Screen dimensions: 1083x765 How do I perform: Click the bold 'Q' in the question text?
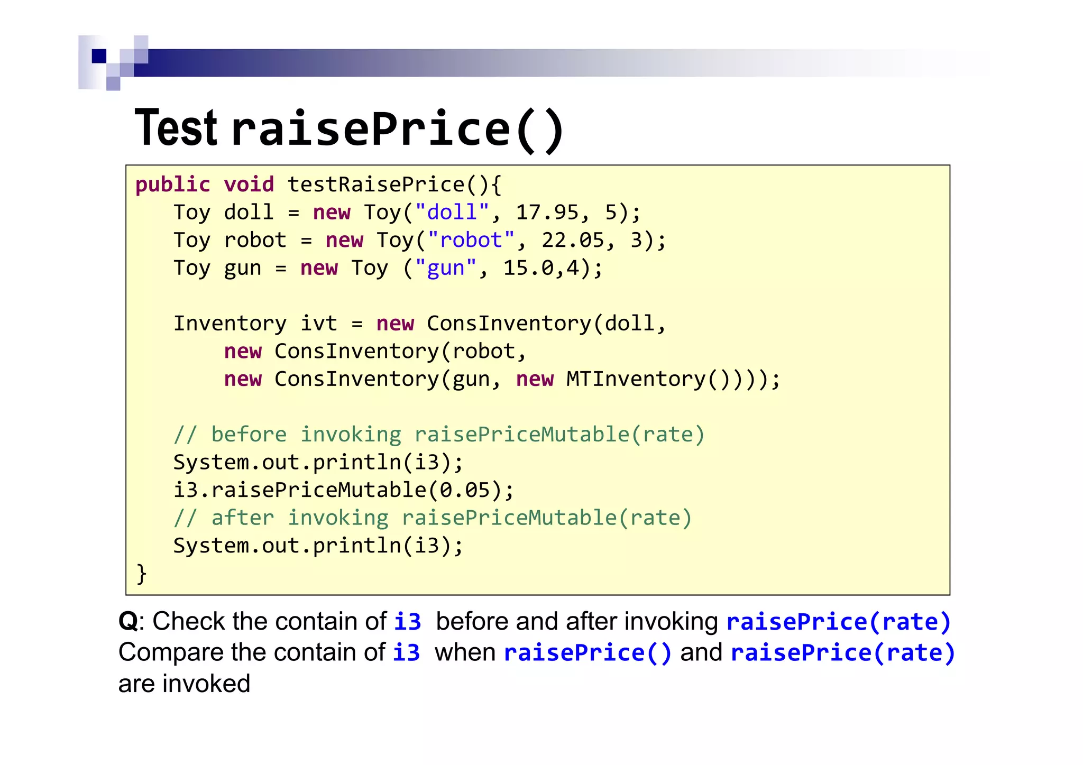point(129,621)
